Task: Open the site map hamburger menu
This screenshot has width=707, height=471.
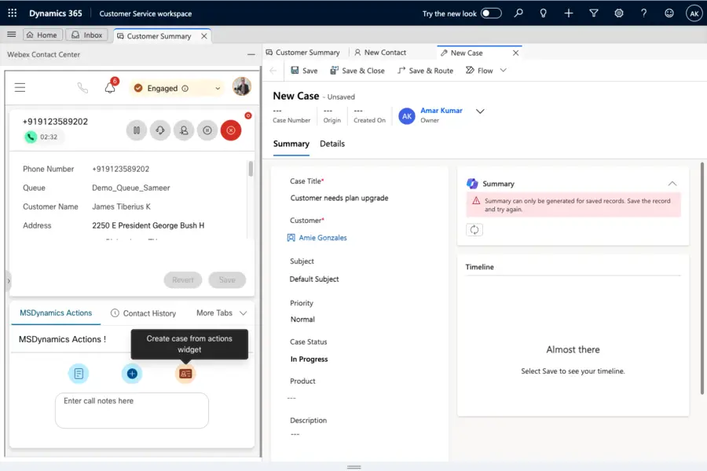Action: 11,35
